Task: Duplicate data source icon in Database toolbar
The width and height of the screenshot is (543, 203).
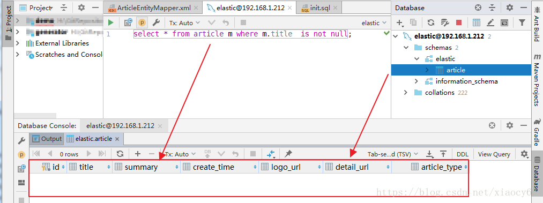Action: [x=413, y=23]
